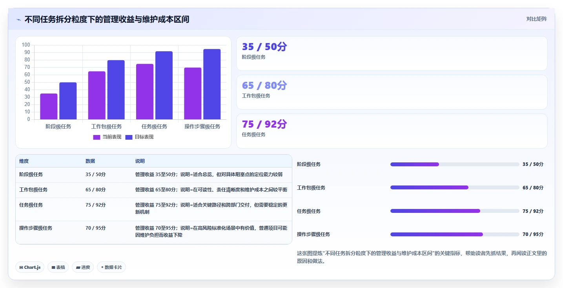563x288 pixels.
Task: Click the 工作包级任务 progress bar
Action: pyautogui.click(x=455, y=187)
